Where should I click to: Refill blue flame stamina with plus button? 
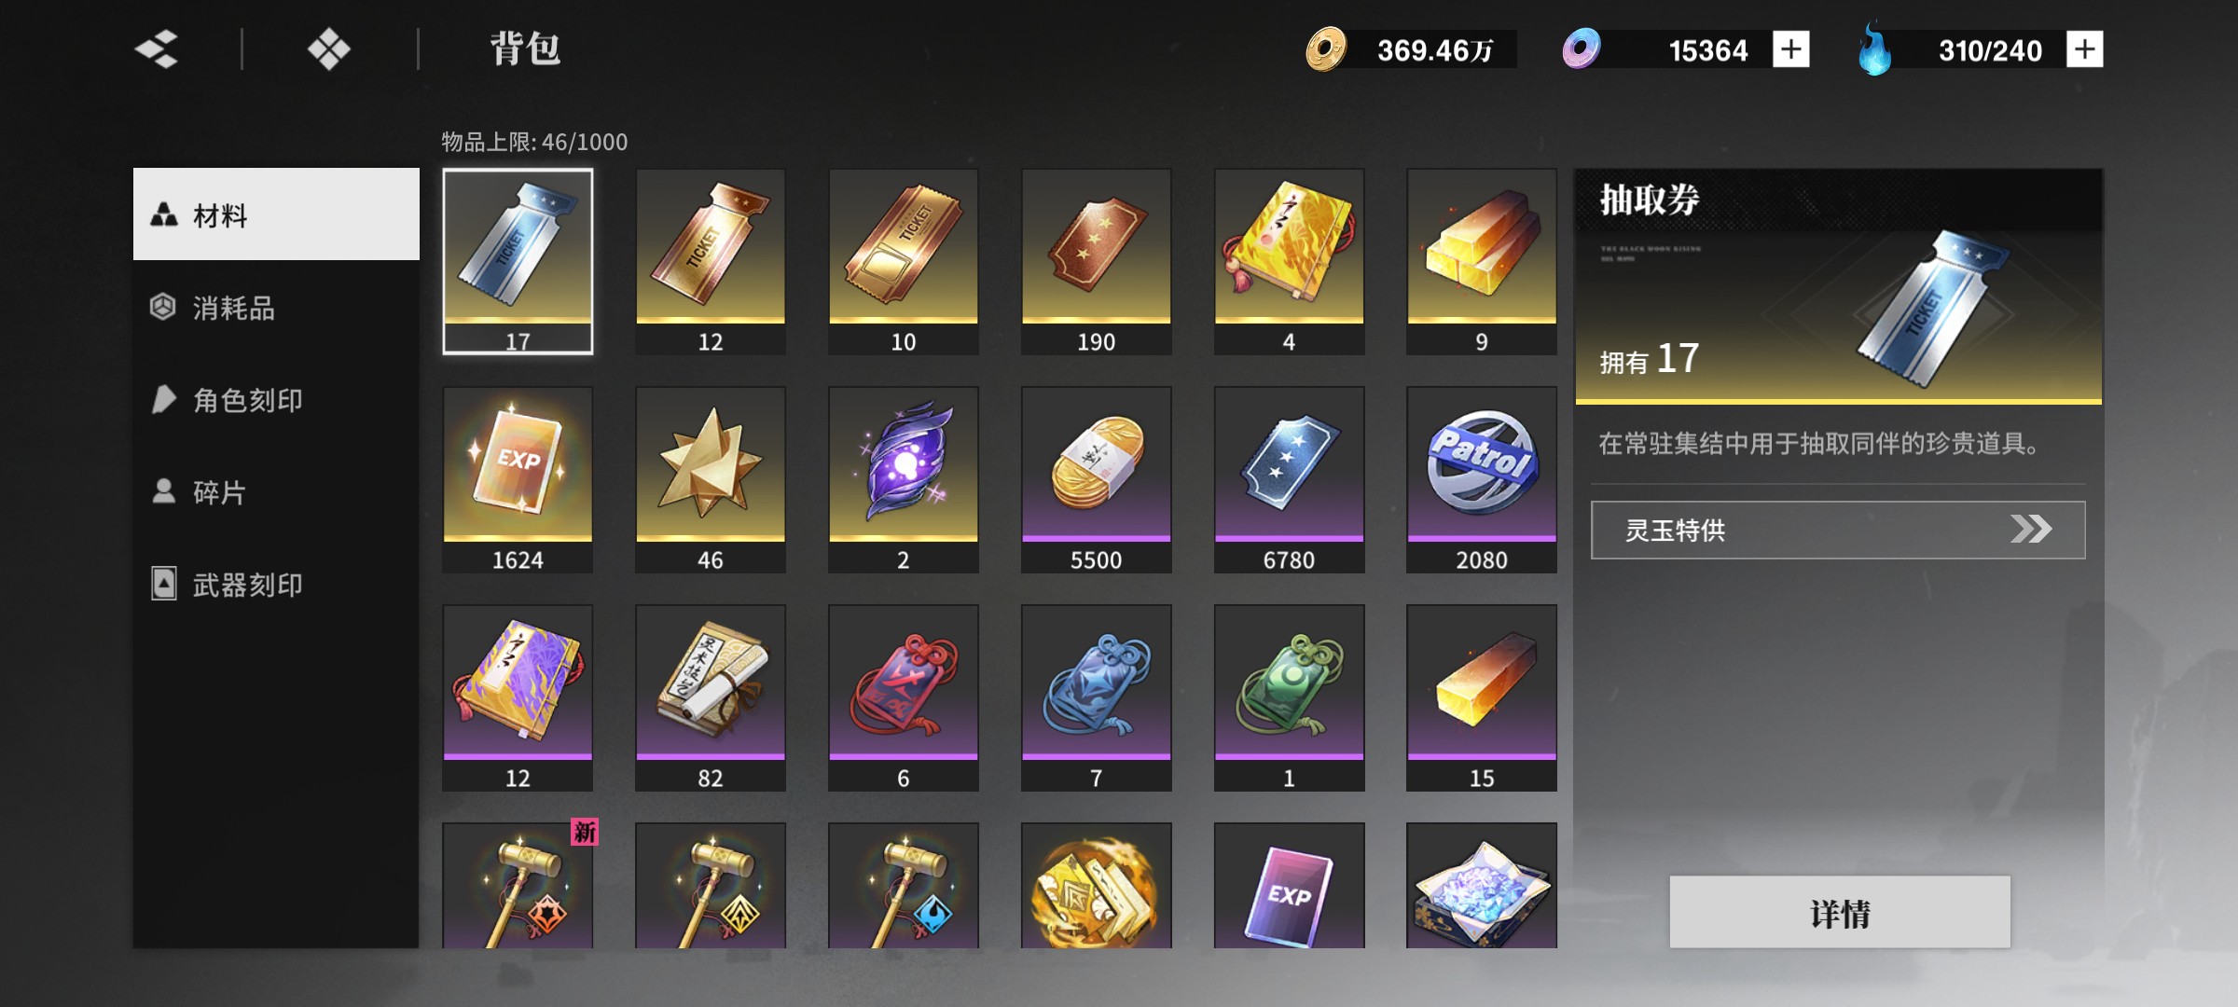coord(2085,49)
